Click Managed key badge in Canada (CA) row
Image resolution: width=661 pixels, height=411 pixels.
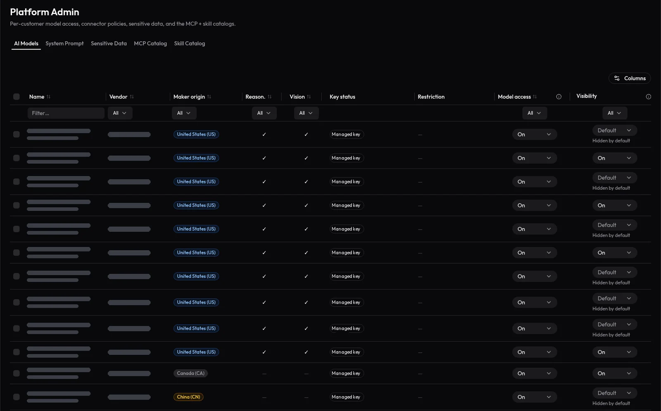(346, 373)
